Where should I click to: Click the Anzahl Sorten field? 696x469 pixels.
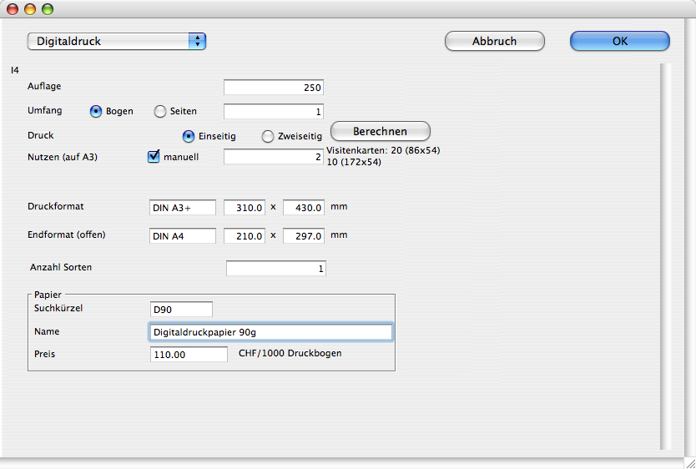pos(275,268)
